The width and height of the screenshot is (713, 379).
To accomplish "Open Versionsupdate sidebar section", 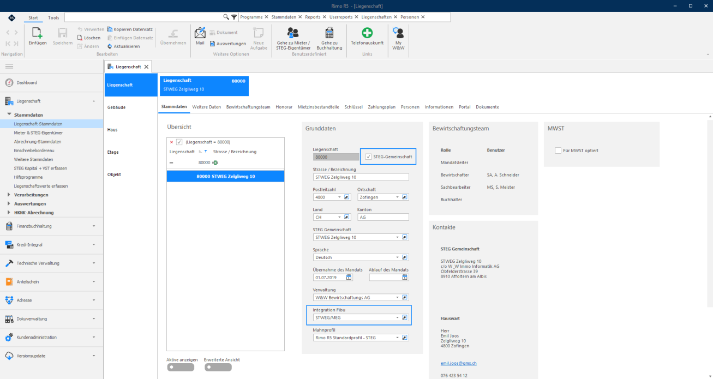I will point(51,356).
